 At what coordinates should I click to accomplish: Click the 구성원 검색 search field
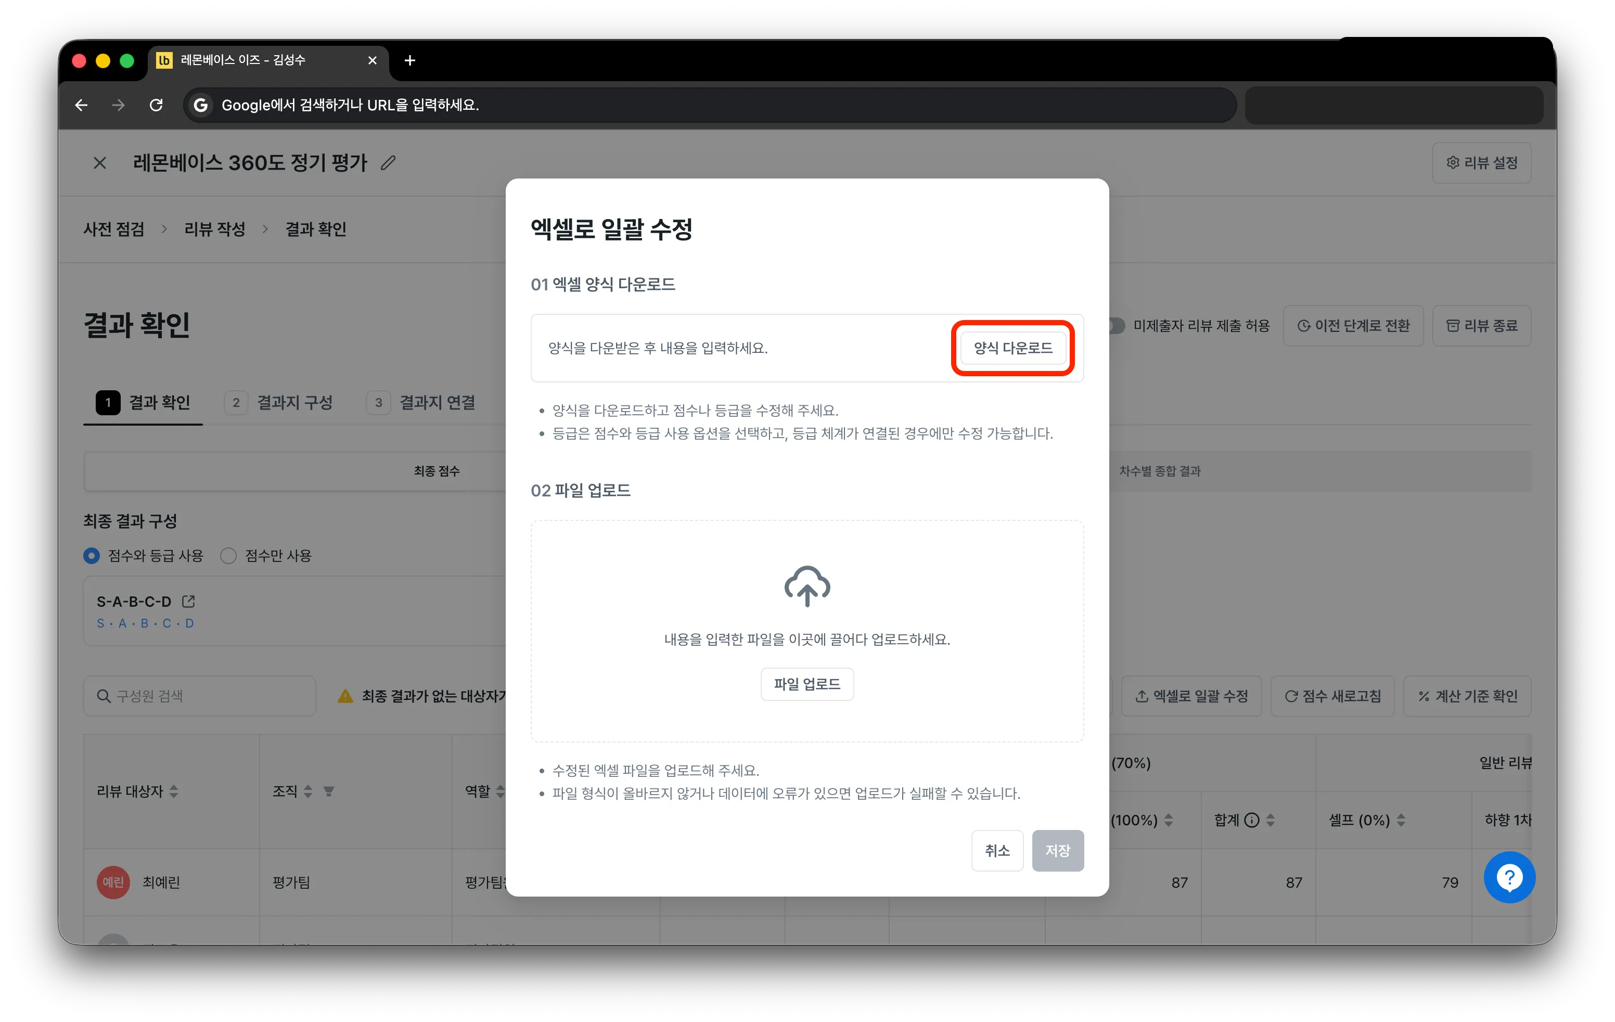pos(200,696)
